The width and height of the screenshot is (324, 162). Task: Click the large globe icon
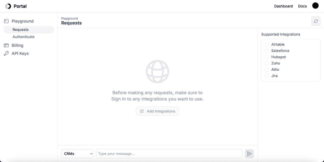tap(157, 71)
